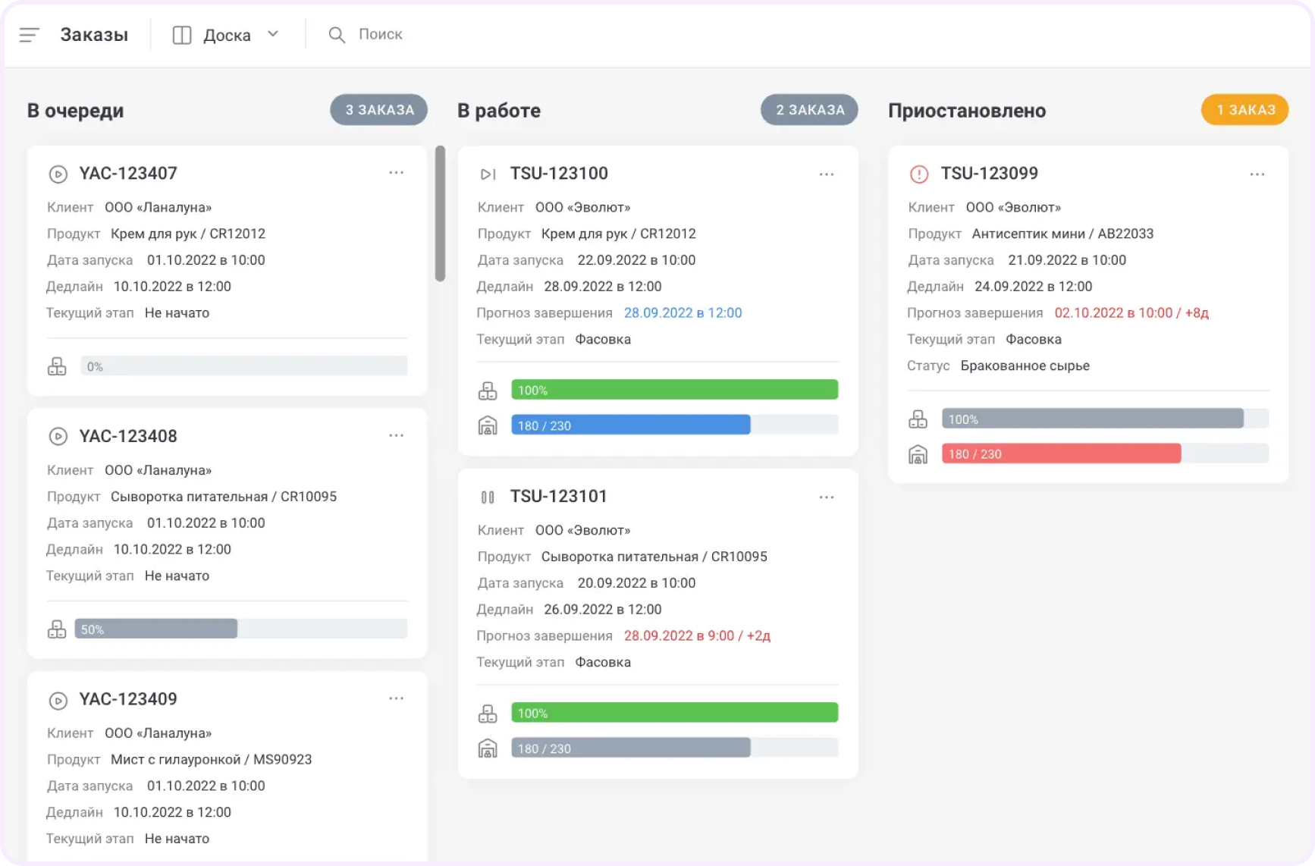Click the red 180 / 230 progress bar
1315x866 pixels.
(x=1062, y=453)
